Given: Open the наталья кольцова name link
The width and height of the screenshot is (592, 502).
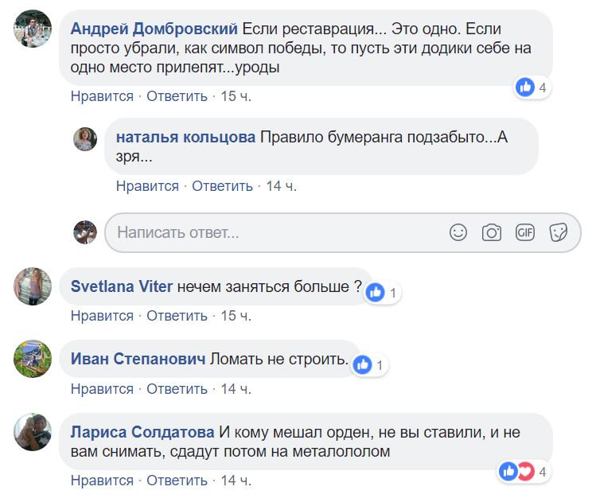Looking at the screenshot, I should 185,137.
